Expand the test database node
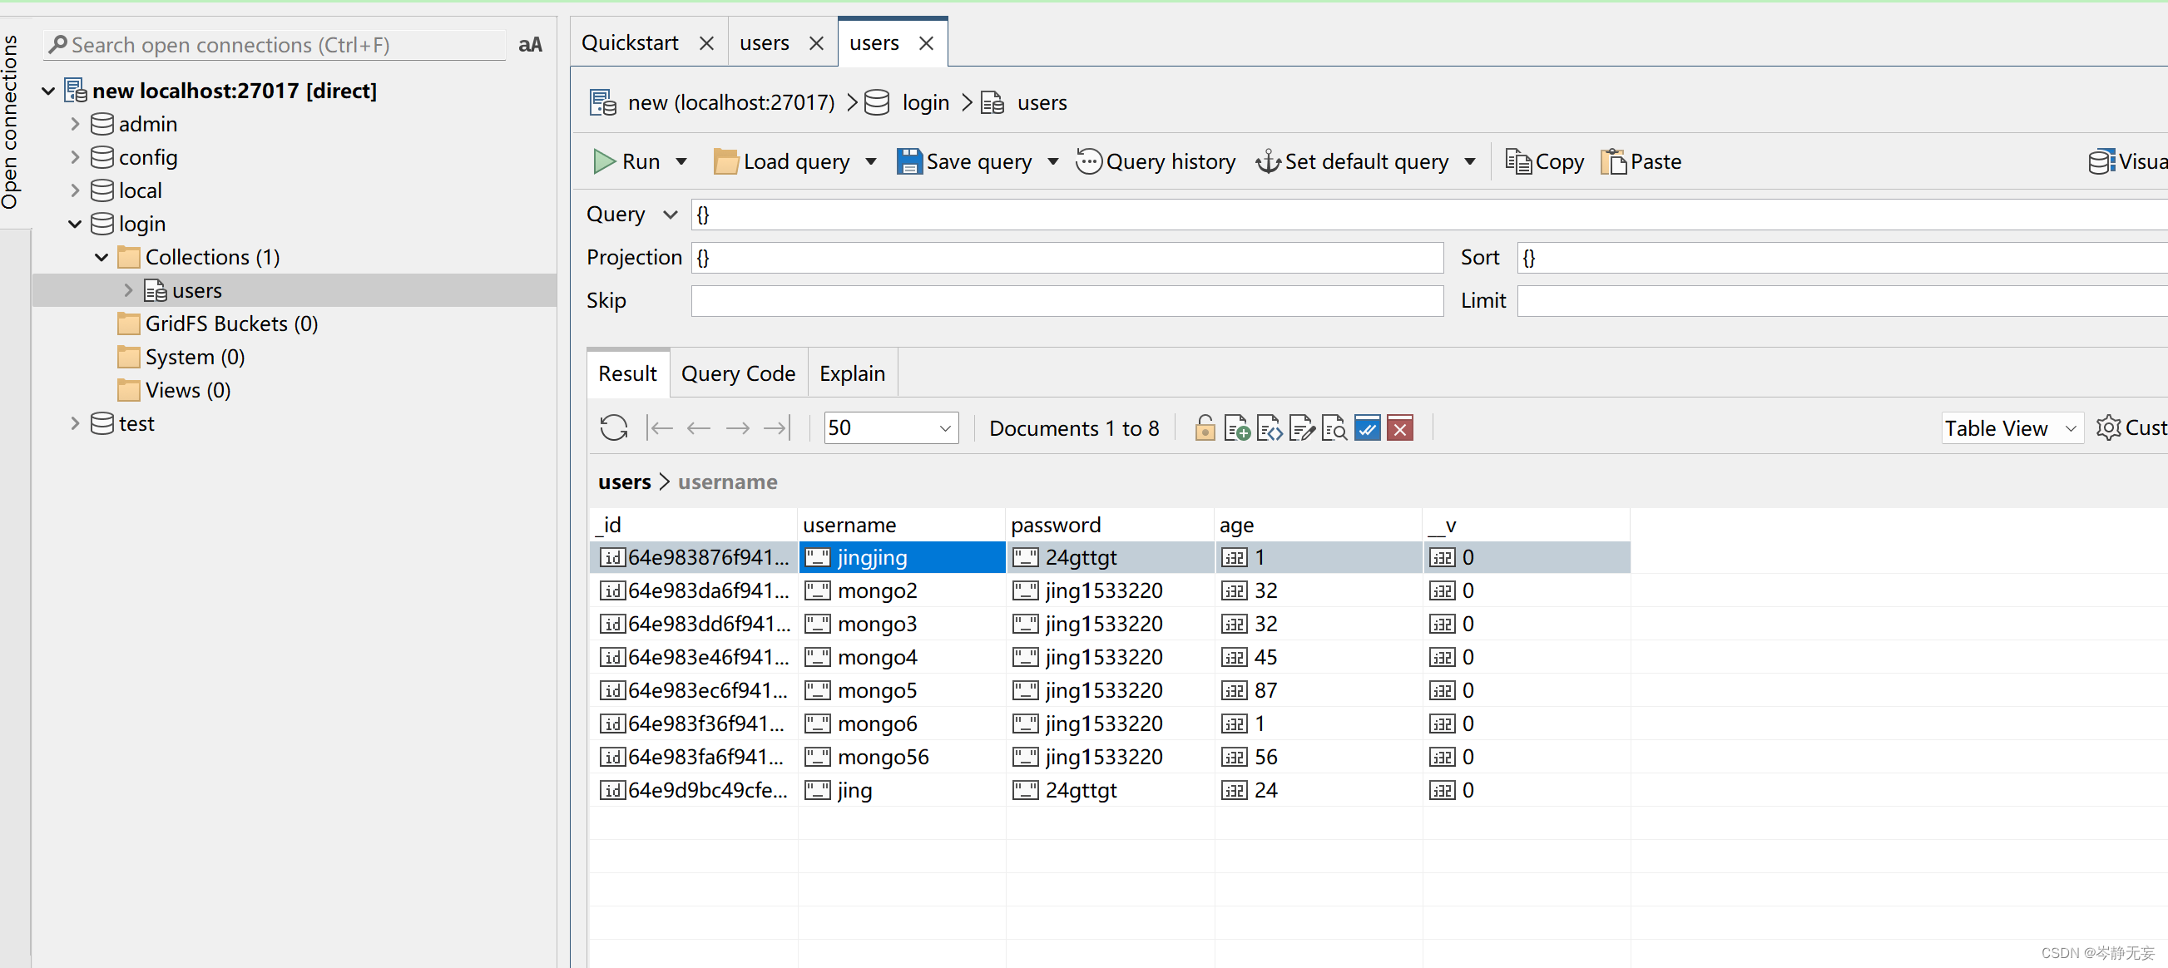2168x968 pixels. click(x=75, y=423)
